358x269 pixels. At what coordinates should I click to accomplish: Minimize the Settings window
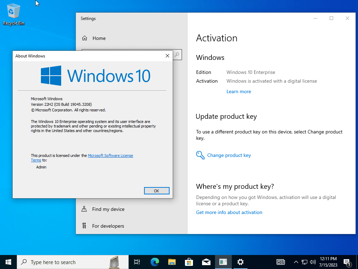(315, 18)
